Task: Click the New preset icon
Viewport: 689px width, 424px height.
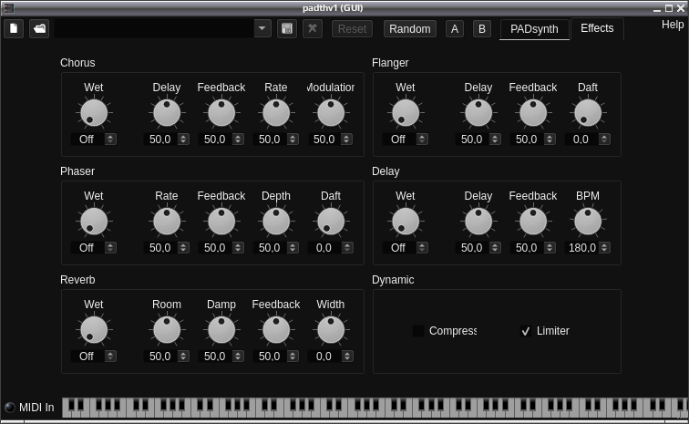Action: (x=14, y=28)
